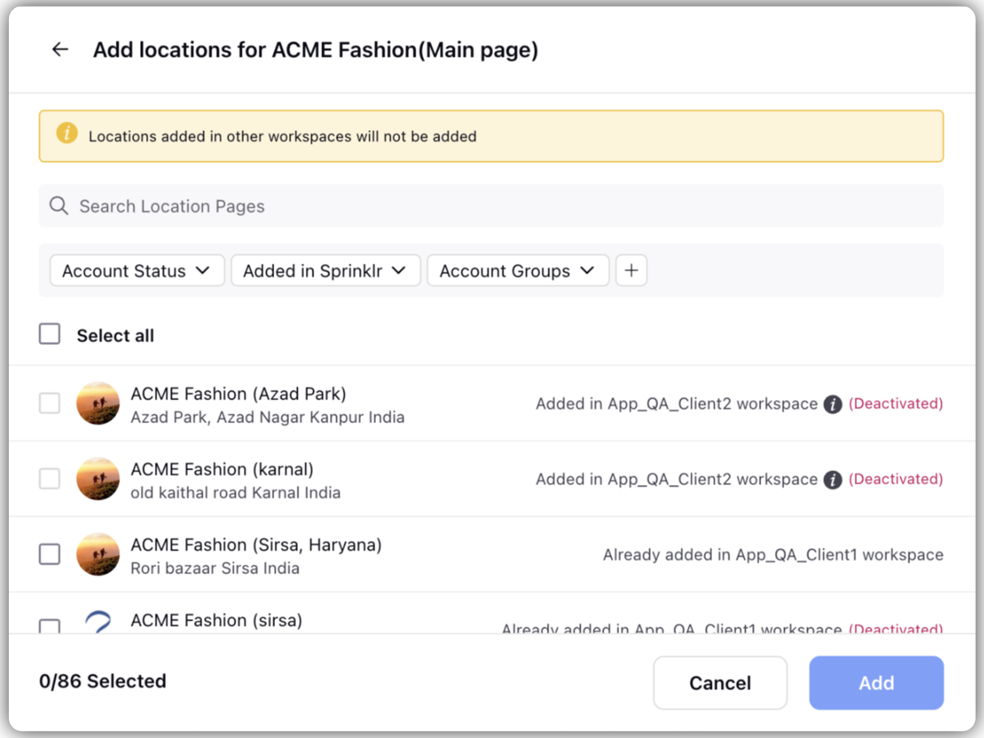Click the ACME Fashion (Sirsa, Haryana) profile picture
The image size is (984, 738).
[98, 555]
